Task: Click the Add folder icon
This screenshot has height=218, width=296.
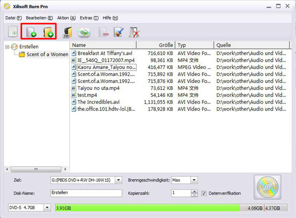Action: pyautogui.click(x=48, y=32)
